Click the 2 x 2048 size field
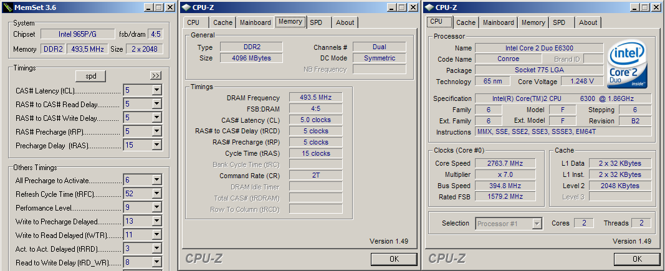Image resolution: width=665 pixels, height=271 pixels. (144, 49)
